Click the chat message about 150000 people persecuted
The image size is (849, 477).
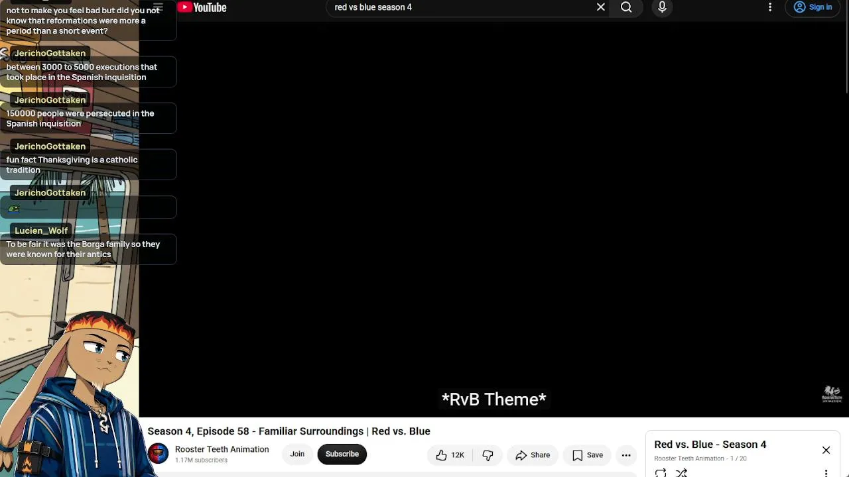coord(80,119)
